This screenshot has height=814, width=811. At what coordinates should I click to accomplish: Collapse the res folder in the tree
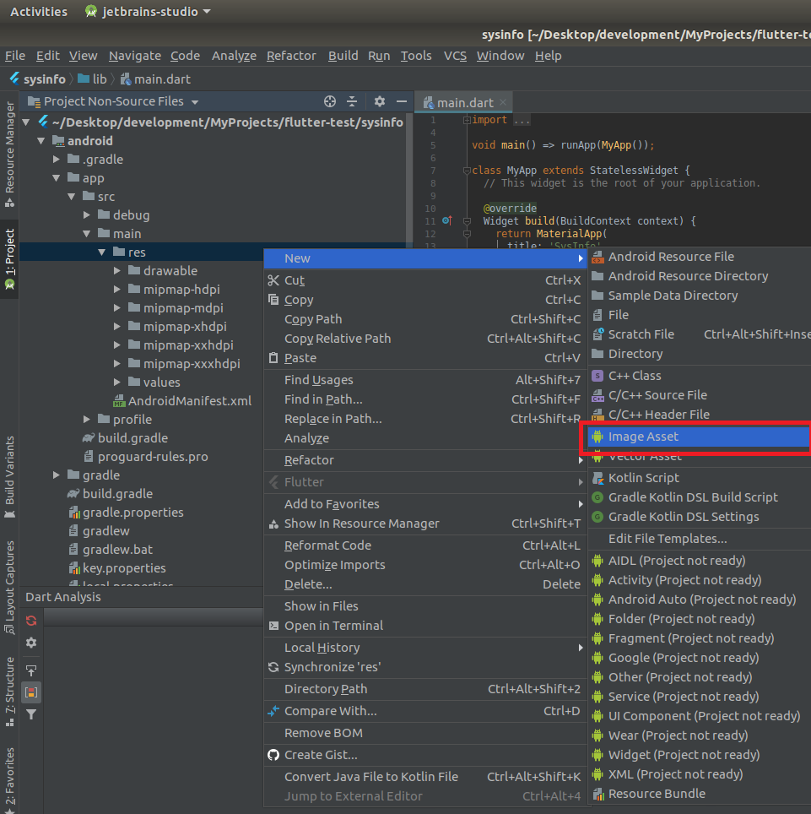102,251
